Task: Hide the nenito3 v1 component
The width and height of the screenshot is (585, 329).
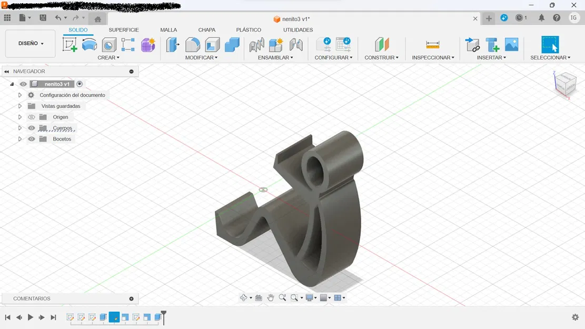Action: click(23, 84)
